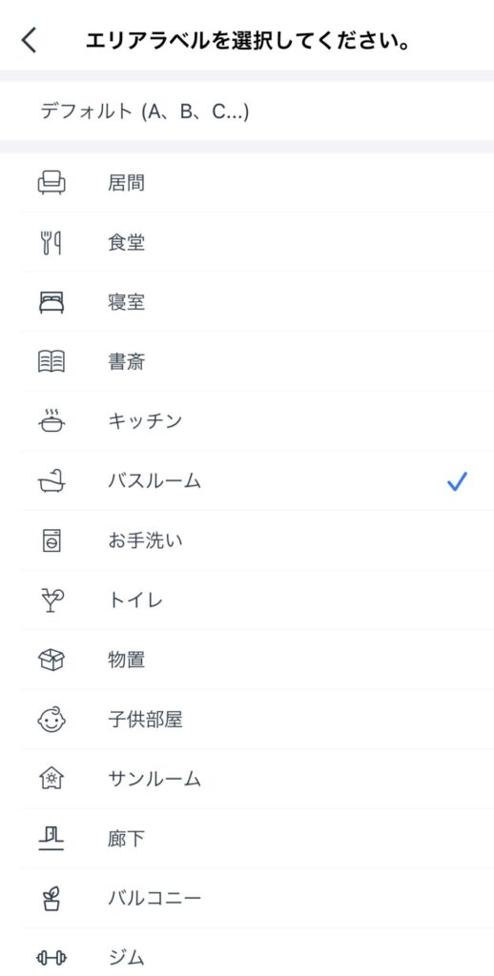The image size is (494, 976).
Task: Go back using the left arrow
Action: pos(29,40)
